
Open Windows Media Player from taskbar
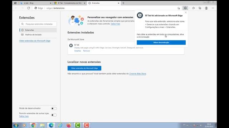click(24, 125)
